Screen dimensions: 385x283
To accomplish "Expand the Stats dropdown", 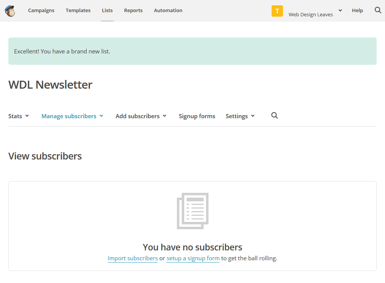I will [19, 116].
